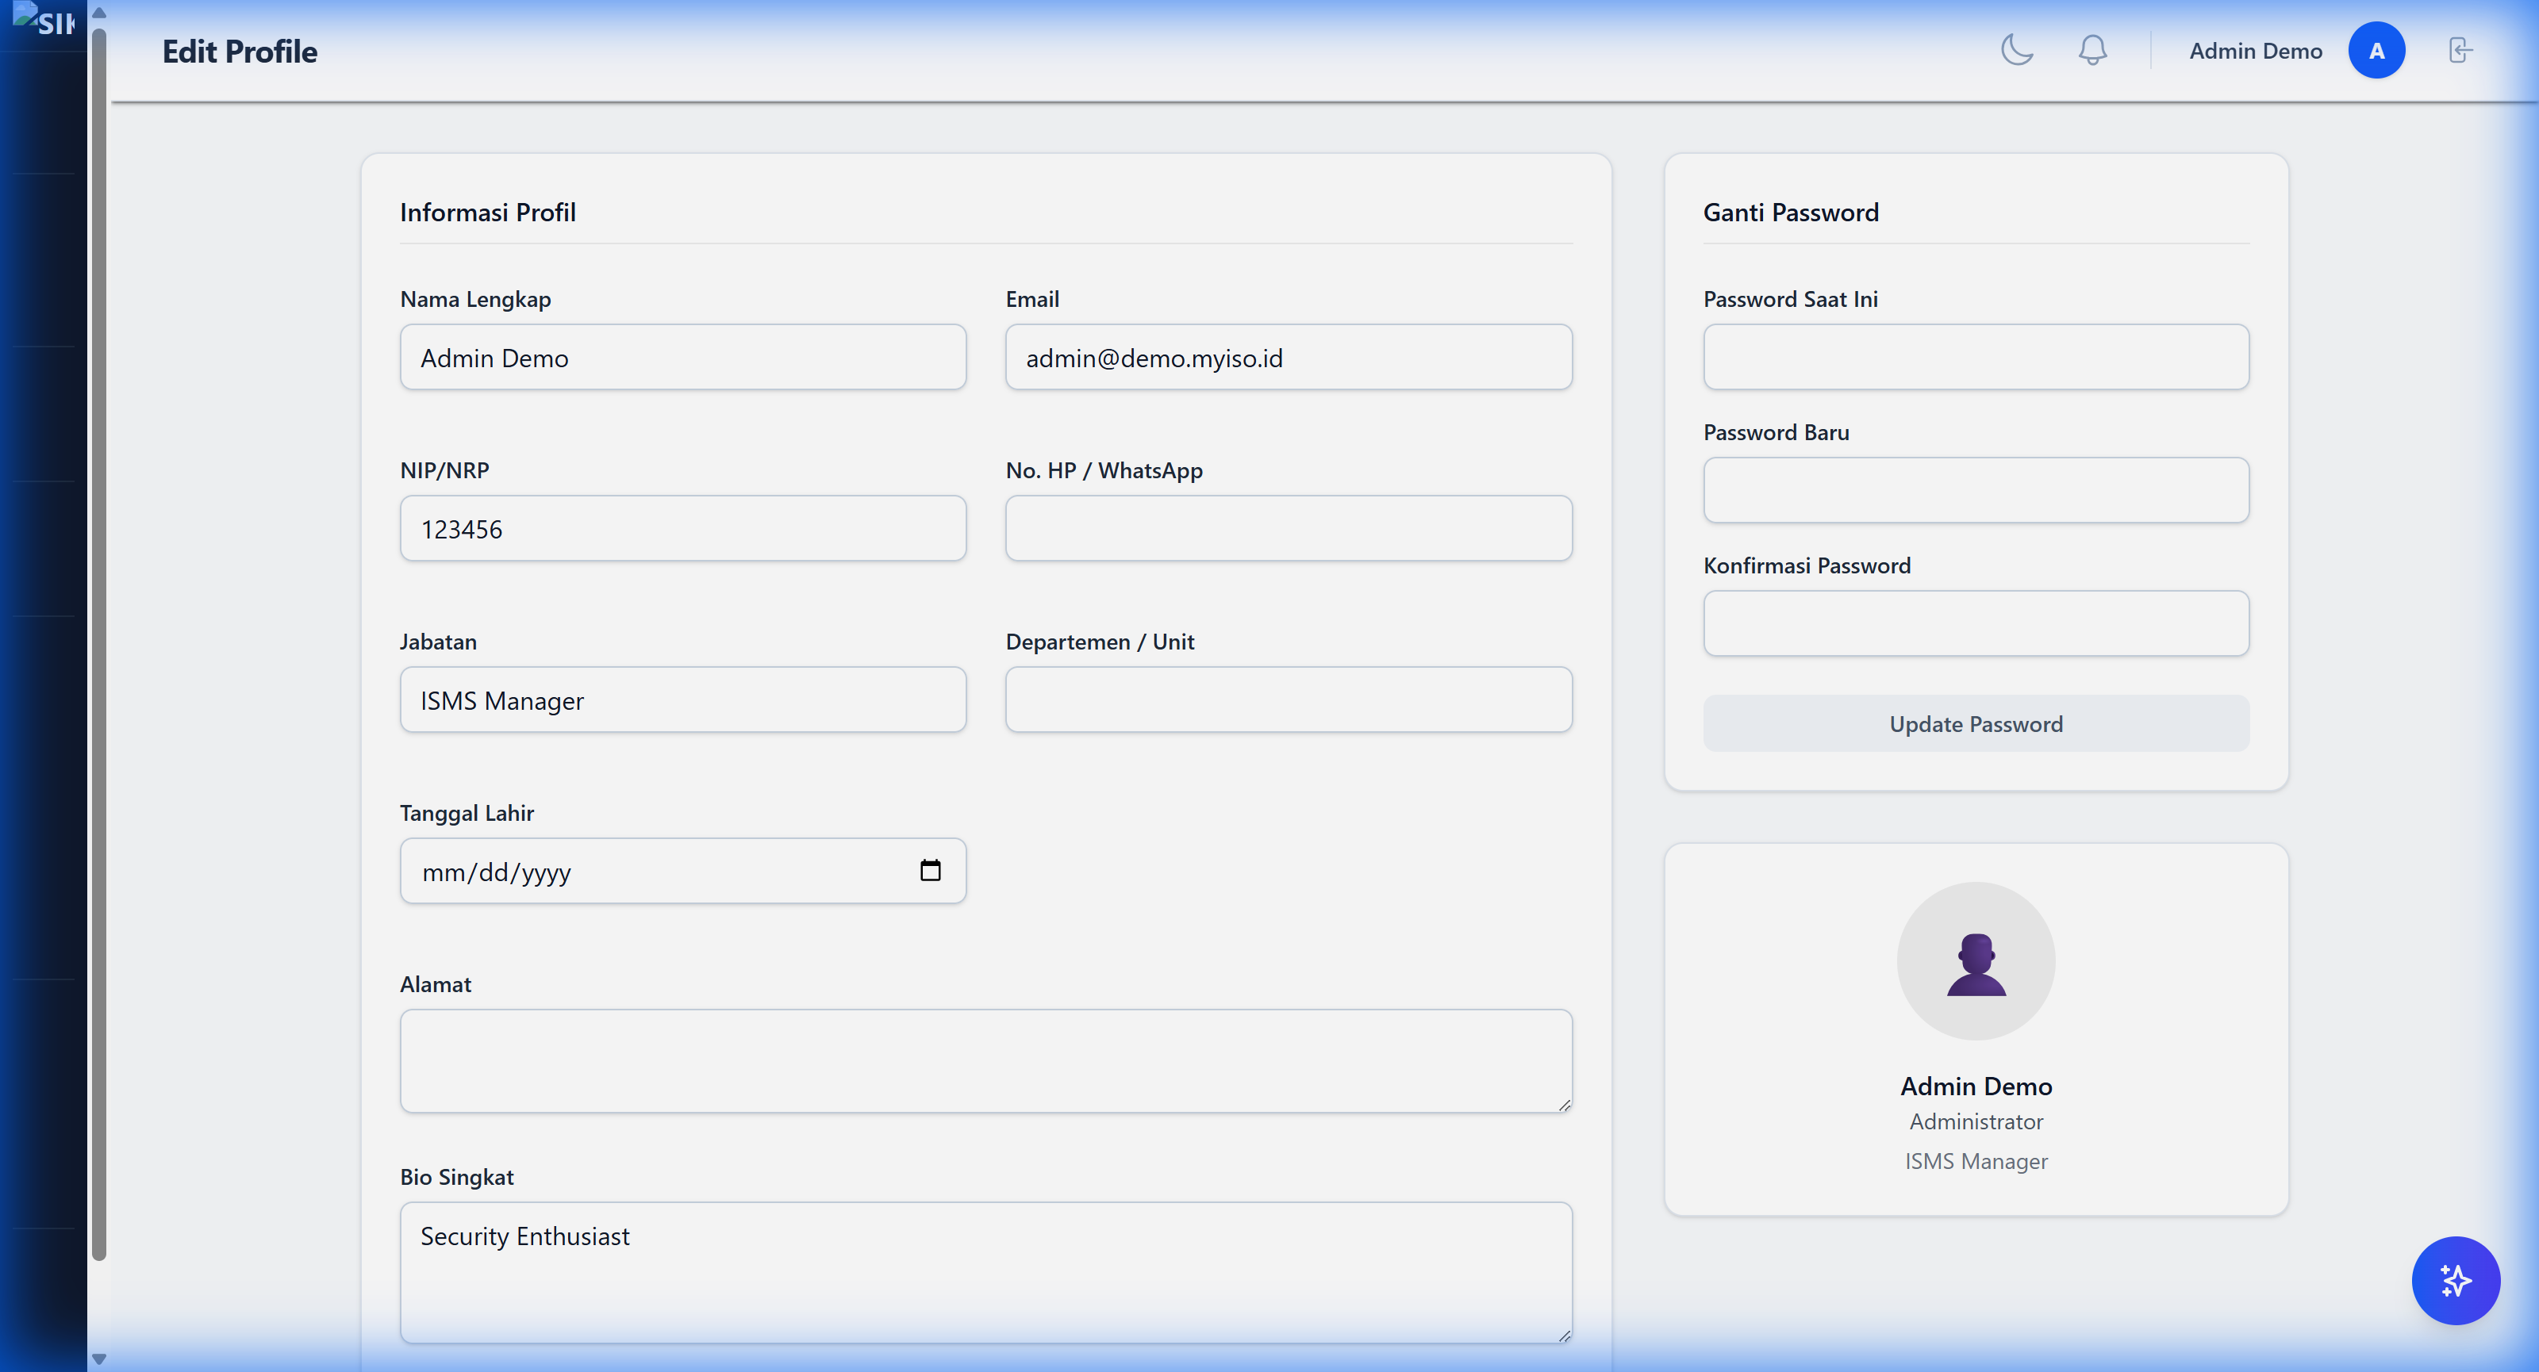
Task: Click the Update Password button
Action: pos(1975,723)
